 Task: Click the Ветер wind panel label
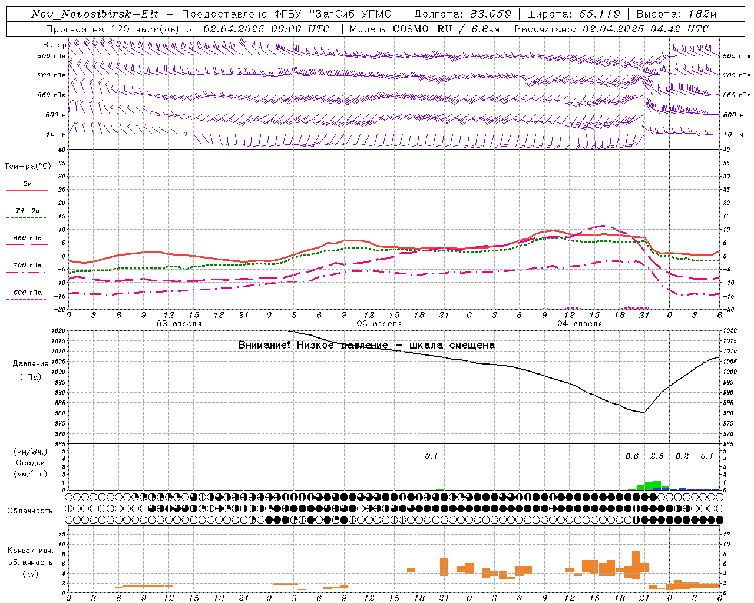click(x=55, y=45)
